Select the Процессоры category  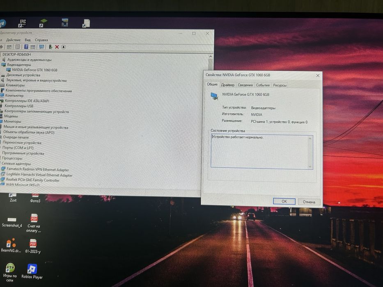12,158
